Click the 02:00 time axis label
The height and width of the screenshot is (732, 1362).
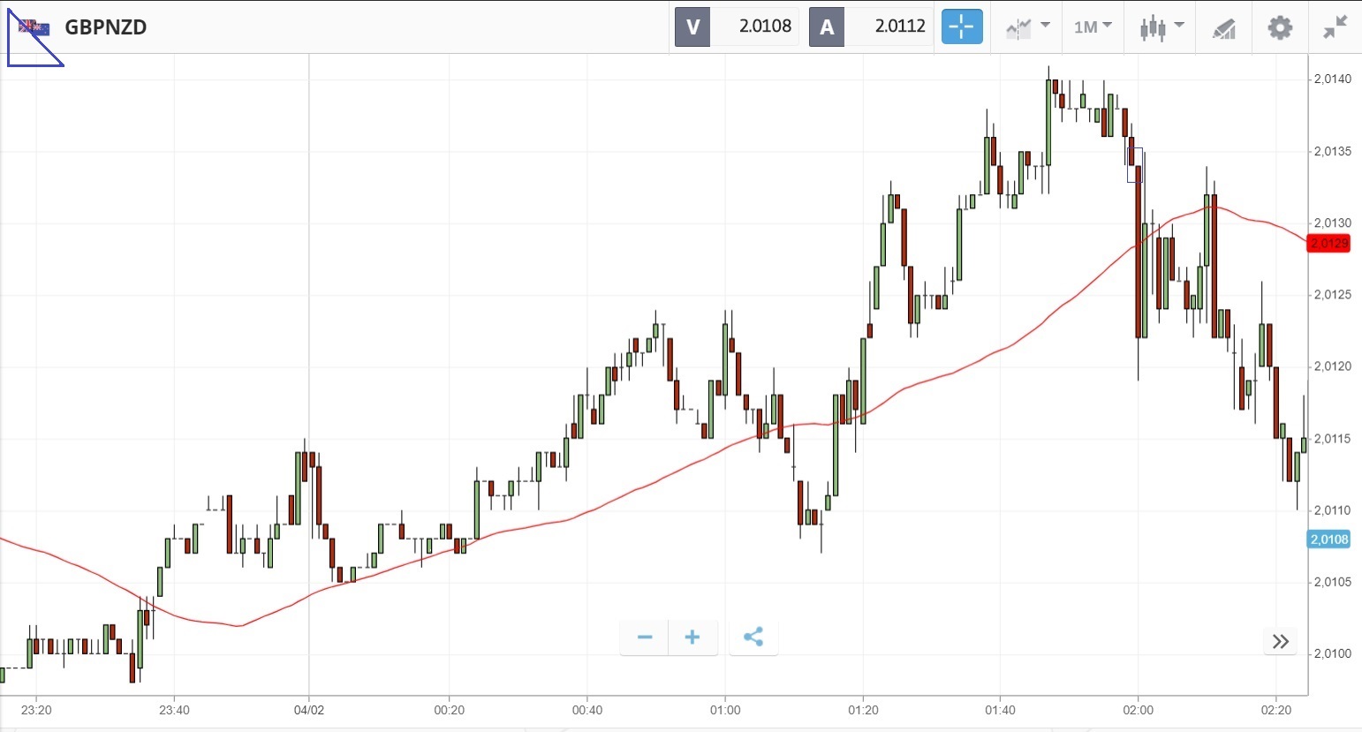tap(1138, 710)
